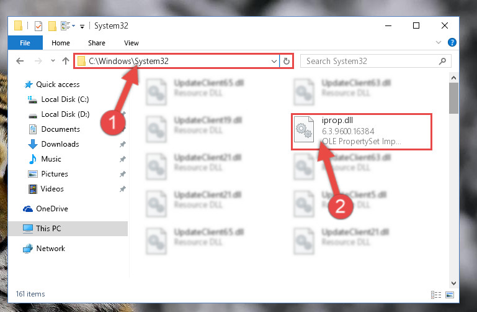Screen dimensions: 477x312
Task: Click the Properties checkmark quick access icon
Action: click(38, 26)
